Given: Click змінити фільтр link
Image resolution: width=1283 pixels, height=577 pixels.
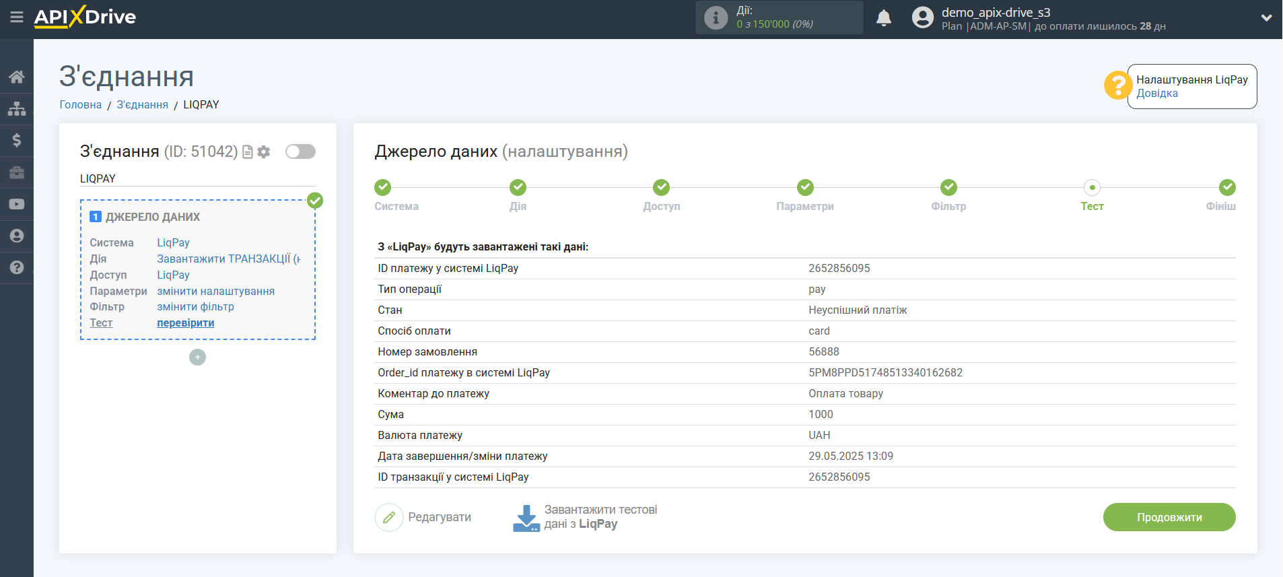Looking at the screenshot, I should click(196, 306).
